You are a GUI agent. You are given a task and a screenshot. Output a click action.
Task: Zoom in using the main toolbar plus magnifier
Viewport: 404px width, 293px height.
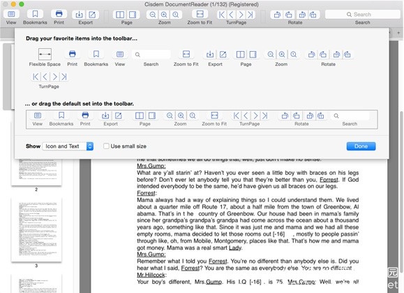pyautogui.click(x=164, y=15)
